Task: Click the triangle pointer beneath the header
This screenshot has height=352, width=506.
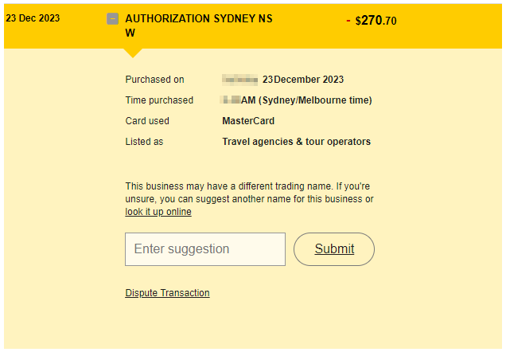Action: point(134,53)
